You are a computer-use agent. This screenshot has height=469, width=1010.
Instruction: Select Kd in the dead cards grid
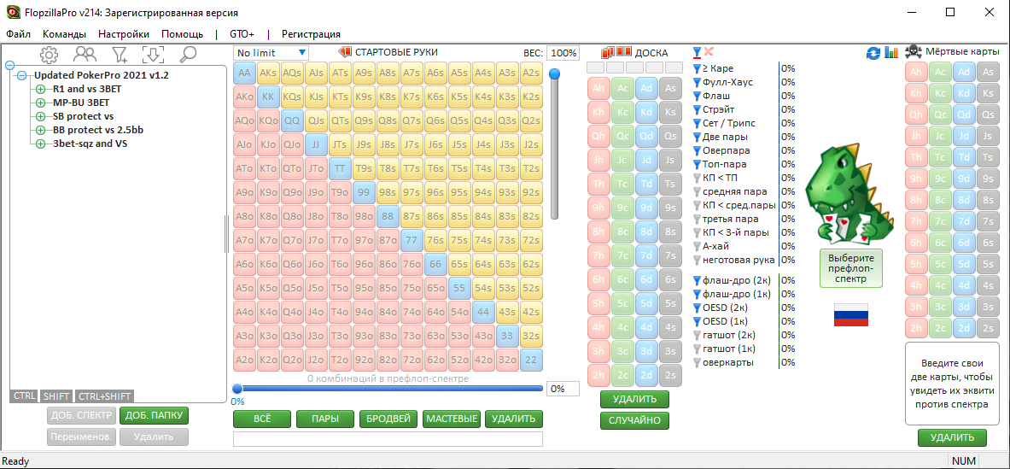[x=964, y=95]
